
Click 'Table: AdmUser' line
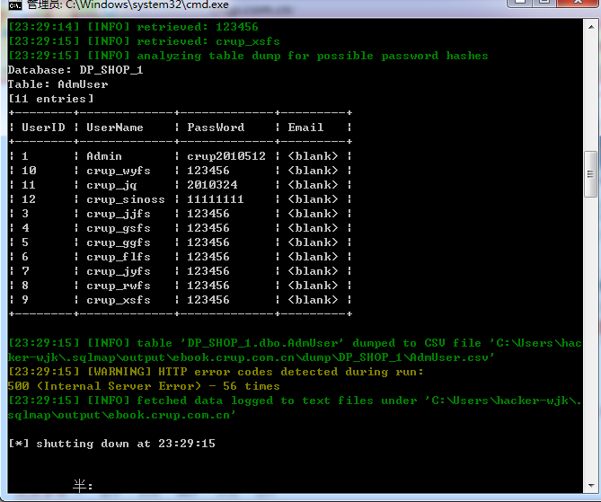coord(57,84)
